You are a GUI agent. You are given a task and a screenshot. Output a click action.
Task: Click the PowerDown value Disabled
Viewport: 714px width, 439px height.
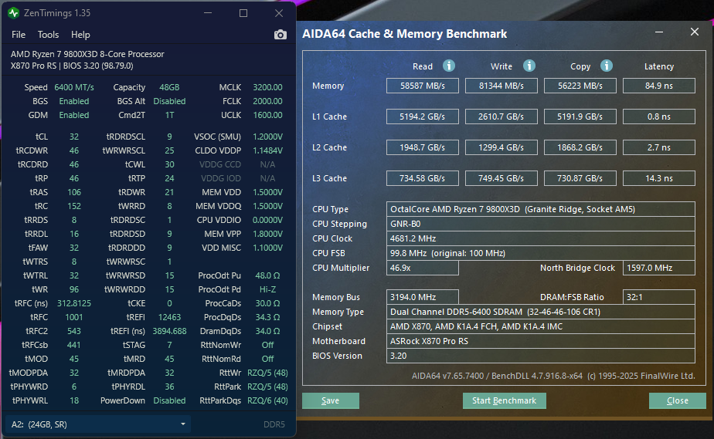click(x=169, y=400)
